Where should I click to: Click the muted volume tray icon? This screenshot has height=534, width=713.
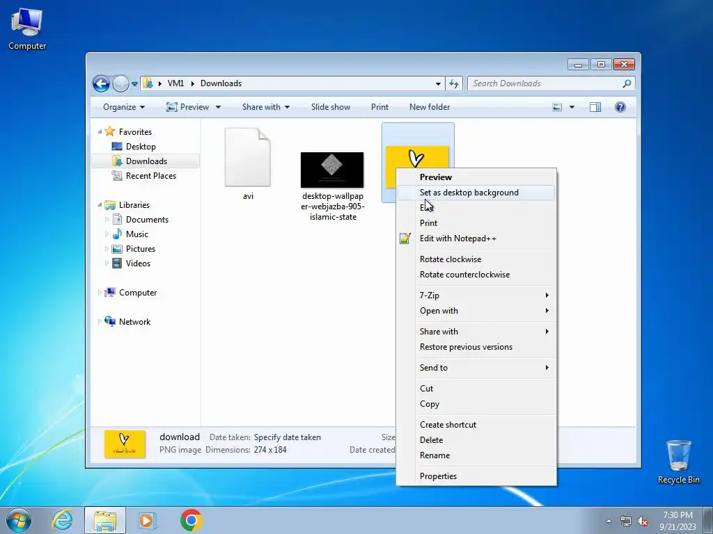[x=643, y=521]
